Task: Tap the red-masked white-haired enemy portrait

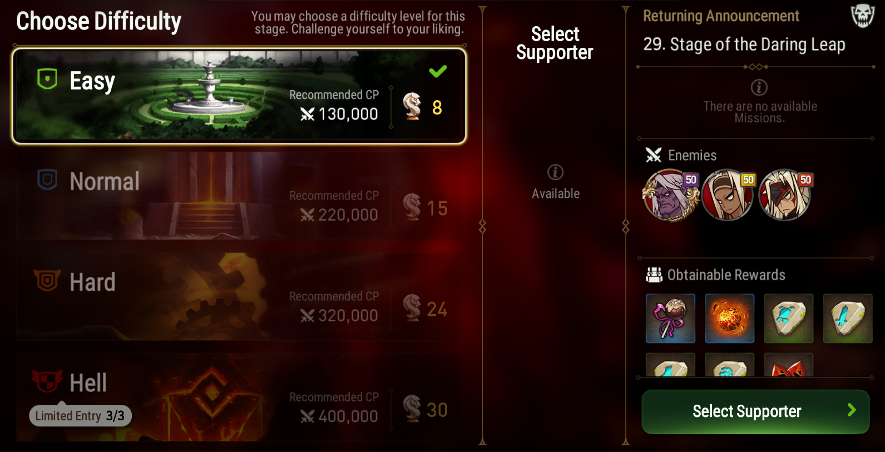Action: [785, 196]
